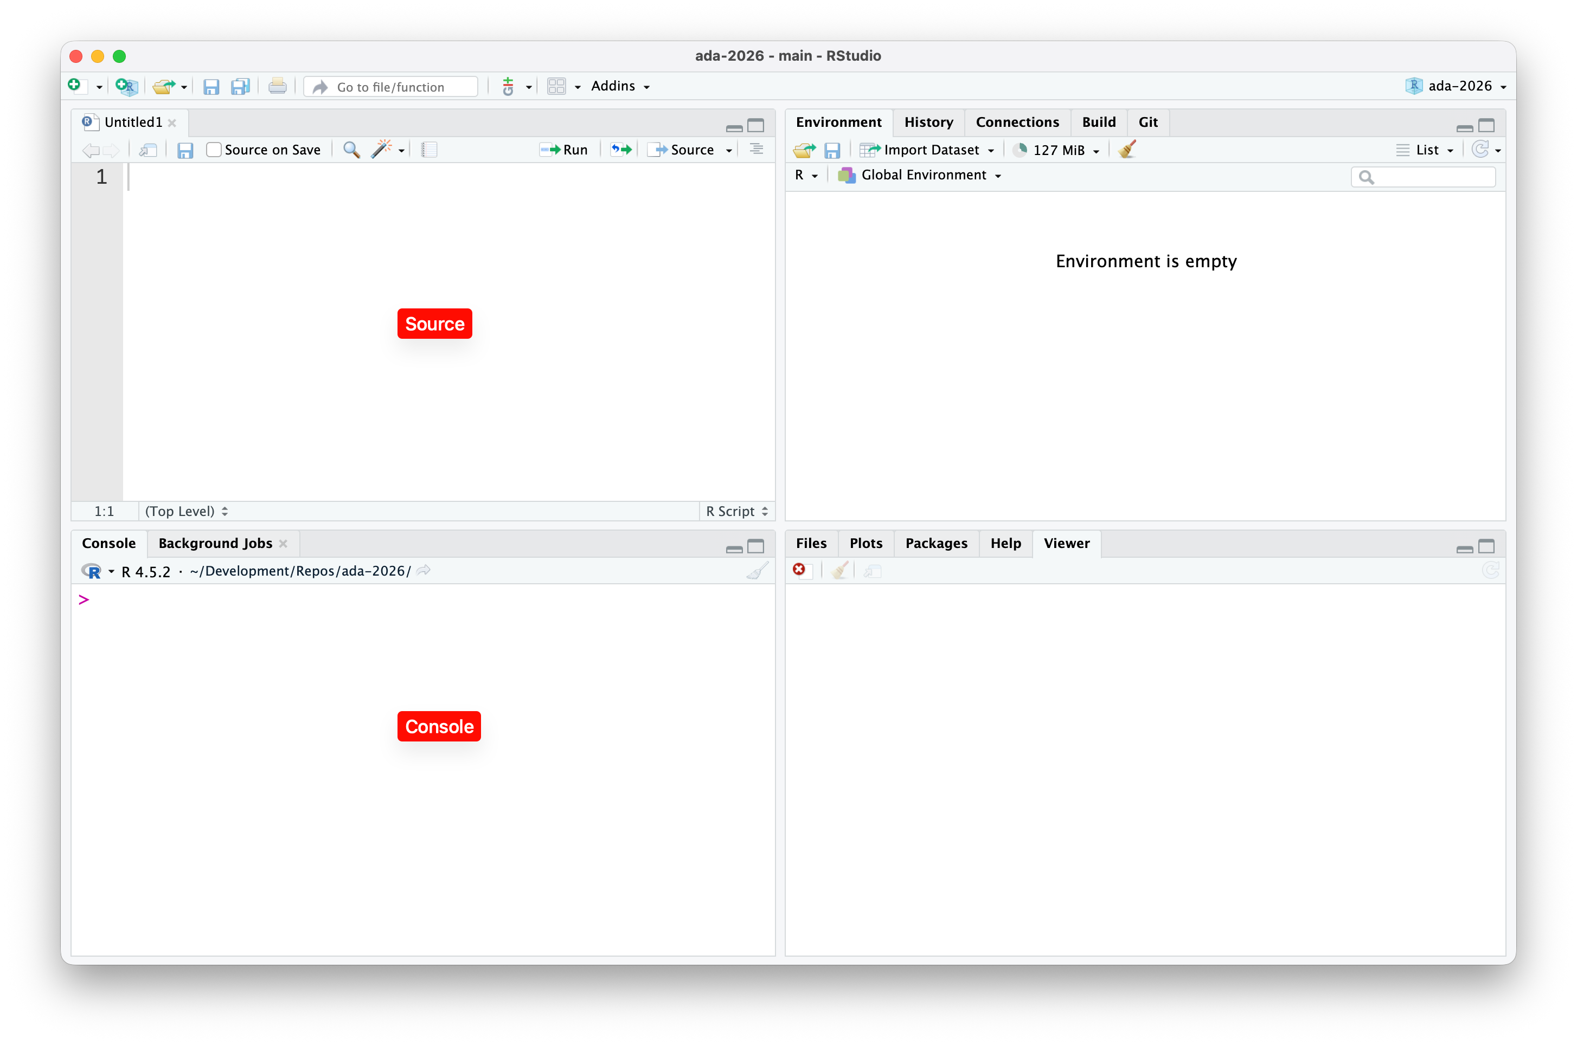The image size is (1577, 1045).
Task: Click the Run button in the editor
Action: pyautogui.click(x=565, y=150)
